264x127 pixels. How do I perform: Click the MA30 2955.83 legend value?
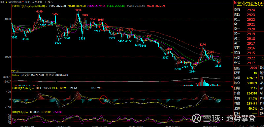pos(116,6)
